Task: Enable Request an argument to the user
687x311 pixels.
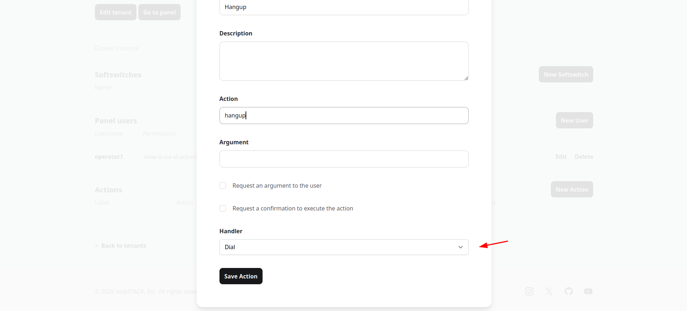Action: [223, 186]
